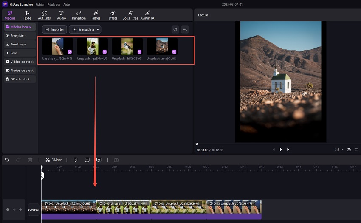Switch to the Audio tab
Viewport: 361px width, 223px height.
click(x=62, y=15)
